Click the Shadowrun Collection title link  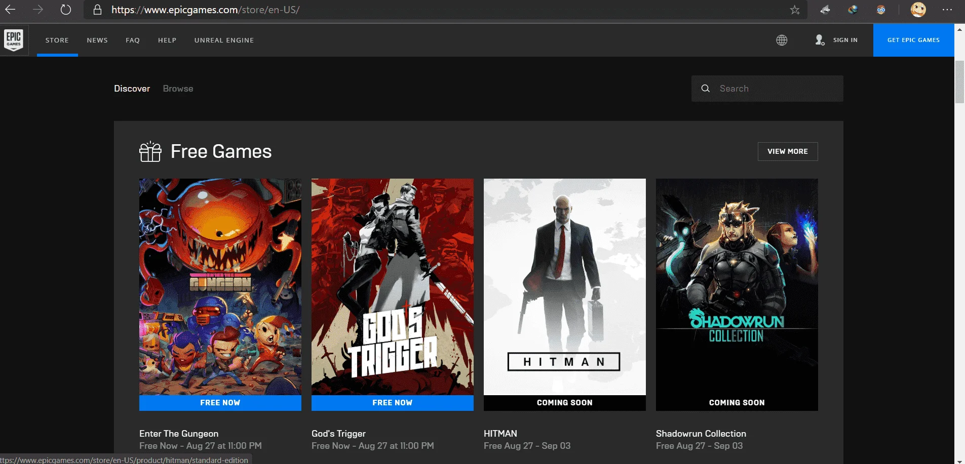[701, 434]
